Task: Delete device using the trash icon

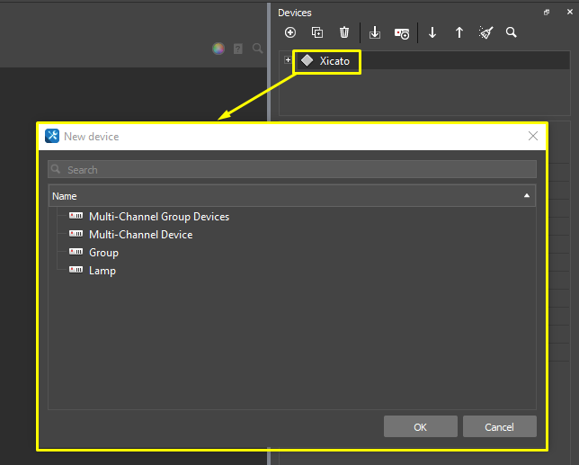Action: click(x=344, y=32)
